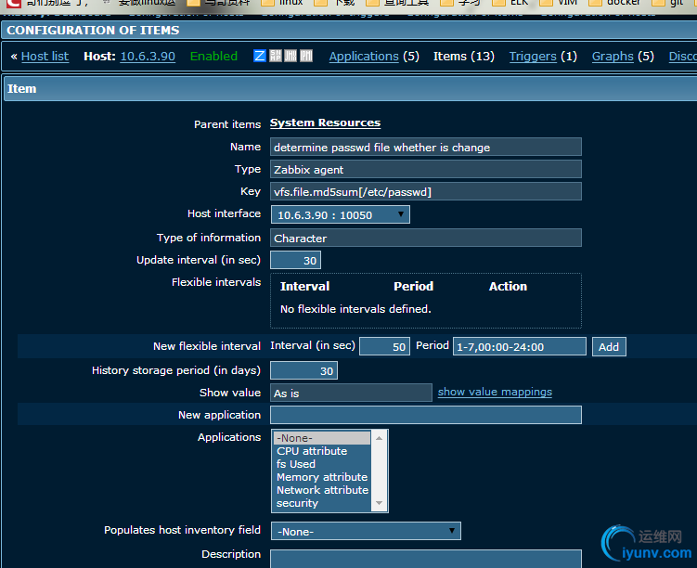697x568 pixels.
Task: Open the docker bookmark folder
Action: coord(613,3)
